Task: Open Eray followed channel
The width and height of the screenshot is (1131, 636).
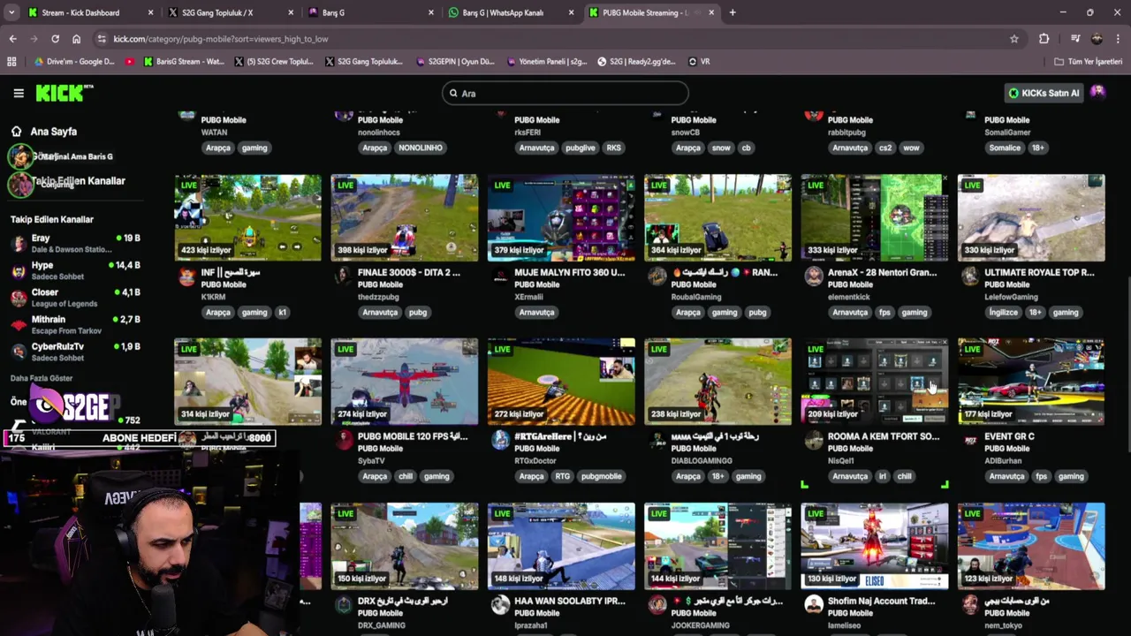Action: click(75, 244)
